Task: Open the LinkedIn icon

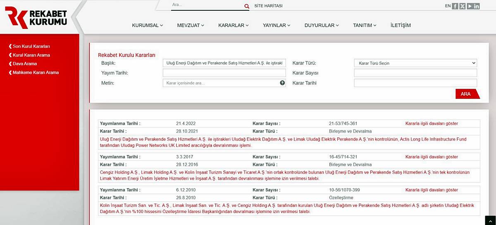Action: [477, 6]
